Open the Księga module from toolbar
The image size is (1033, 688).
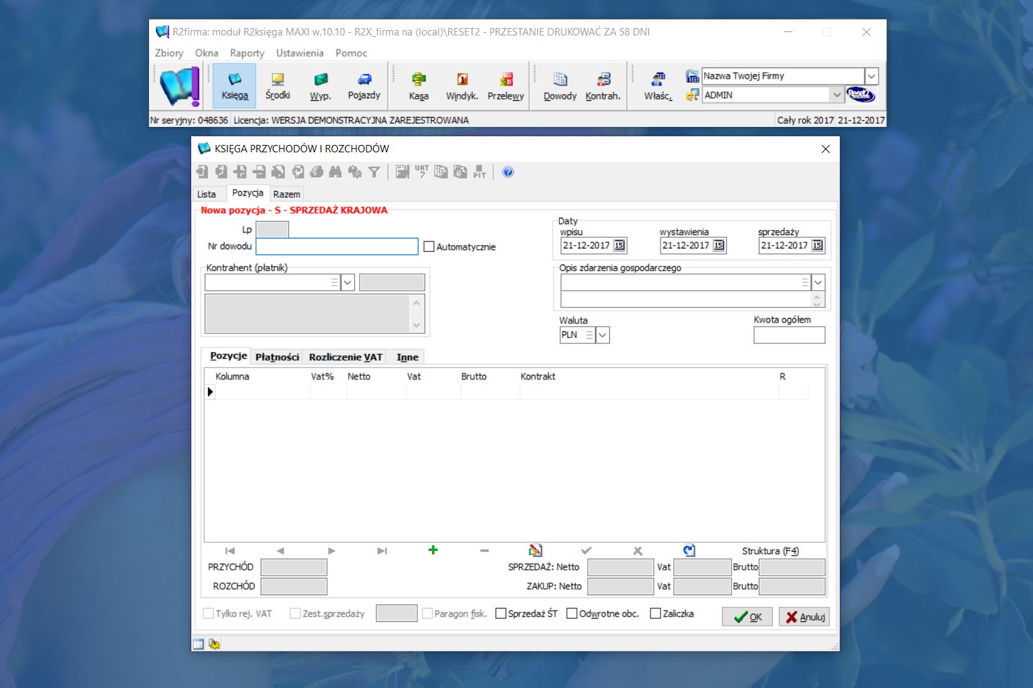point(235,86)
